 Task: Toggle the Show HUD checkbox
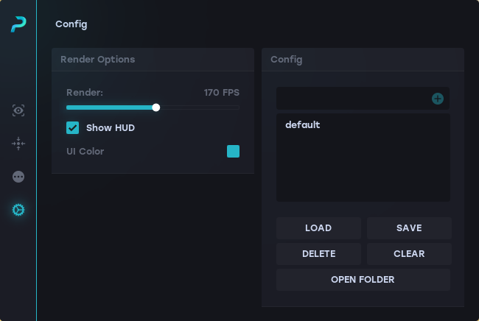click(73, 128)
